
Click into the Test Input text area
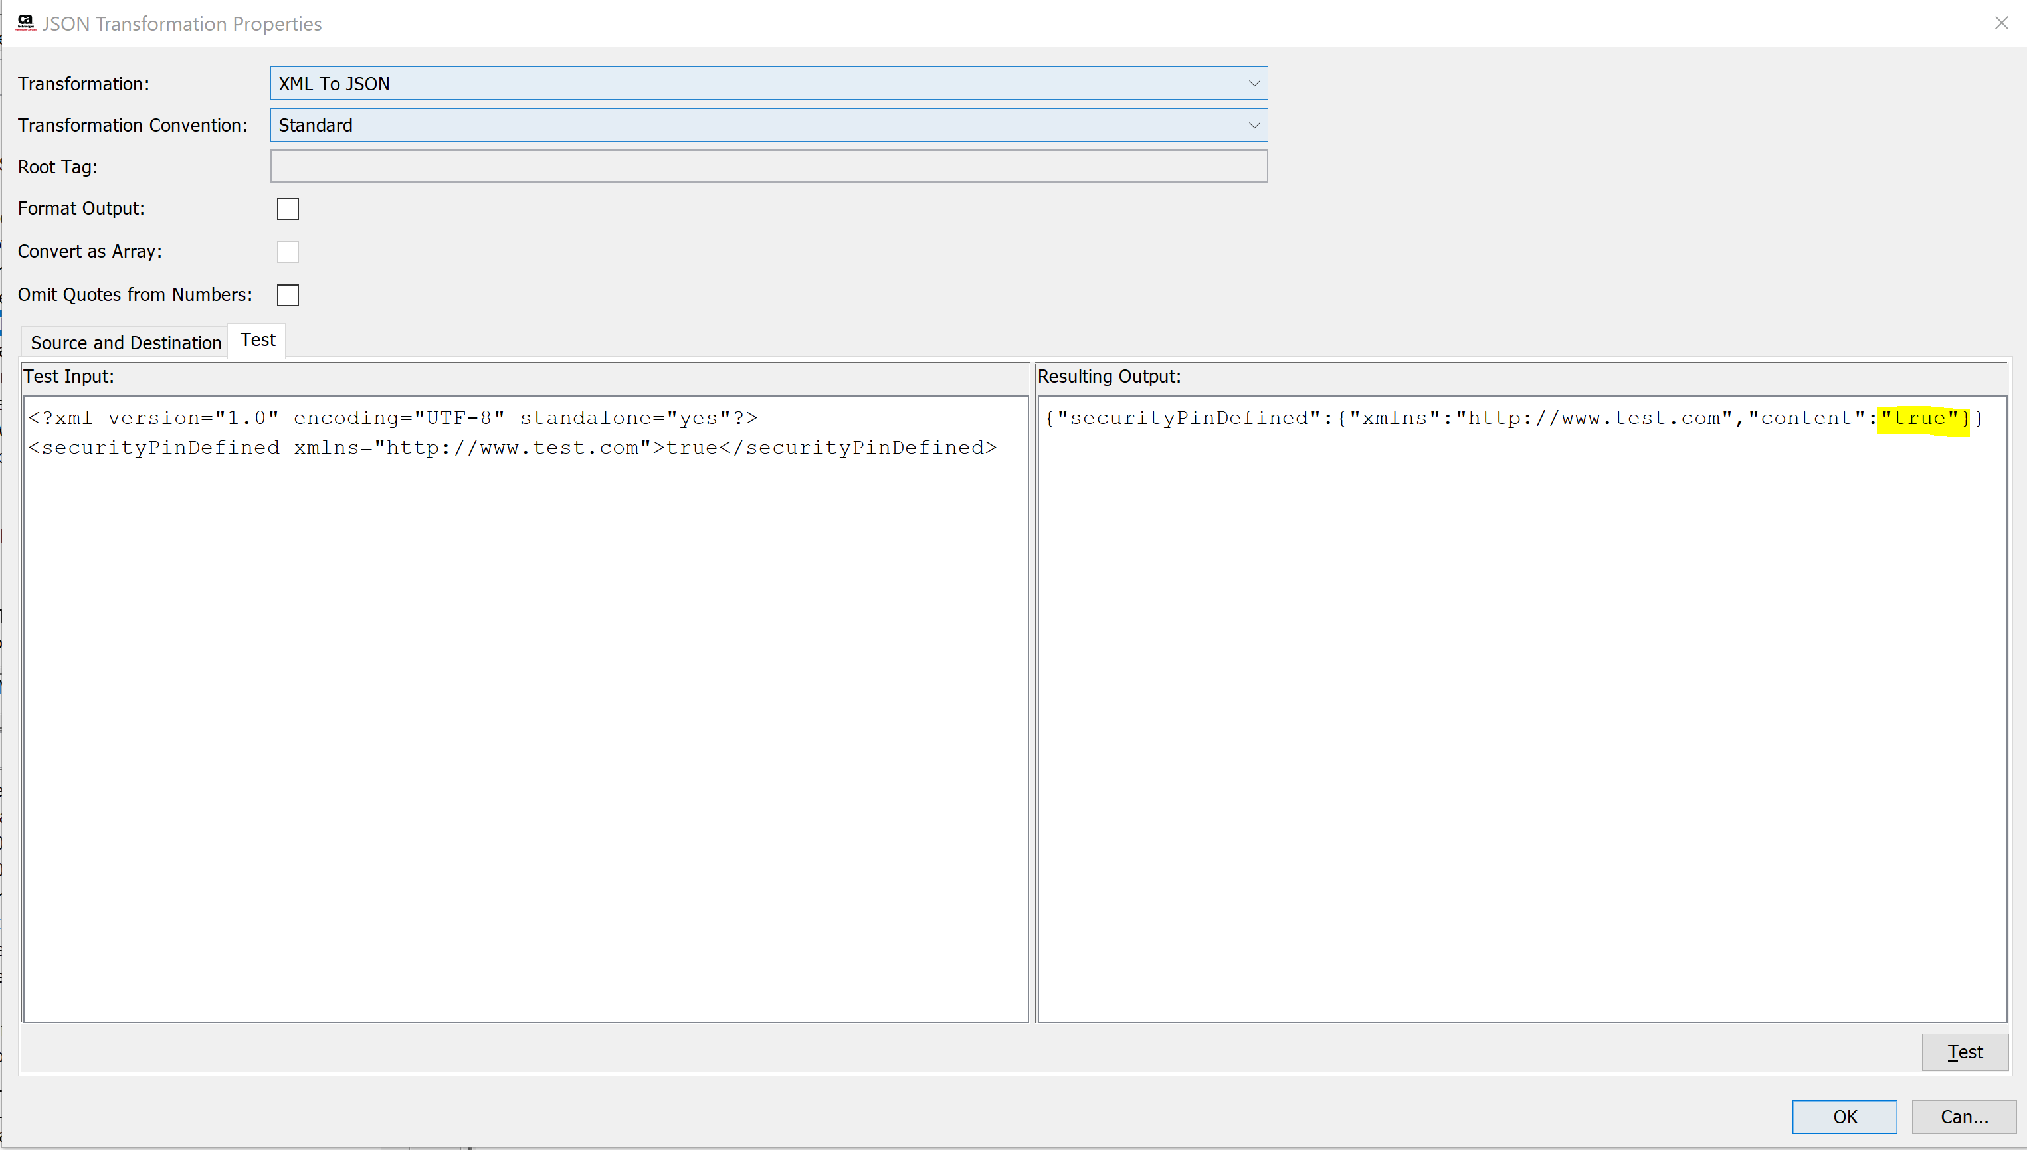click(x=525, y=711)
